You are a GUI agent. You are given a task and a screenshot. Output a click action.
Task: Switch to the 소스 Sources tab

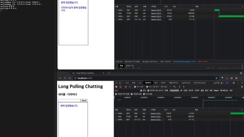(140, 83)
